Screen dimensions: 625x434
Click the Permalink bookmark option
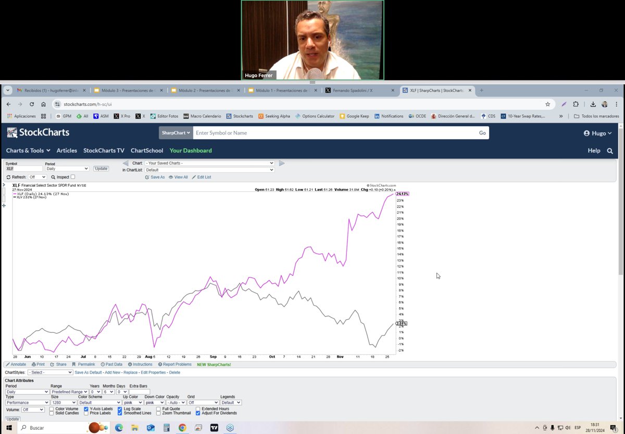click(x=83, y=365)
